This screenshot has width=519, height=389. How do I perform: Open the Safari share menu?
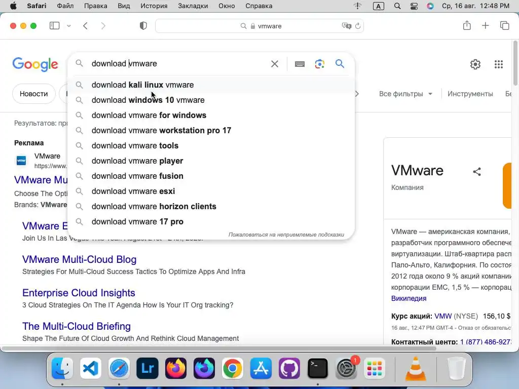[467, 25]
